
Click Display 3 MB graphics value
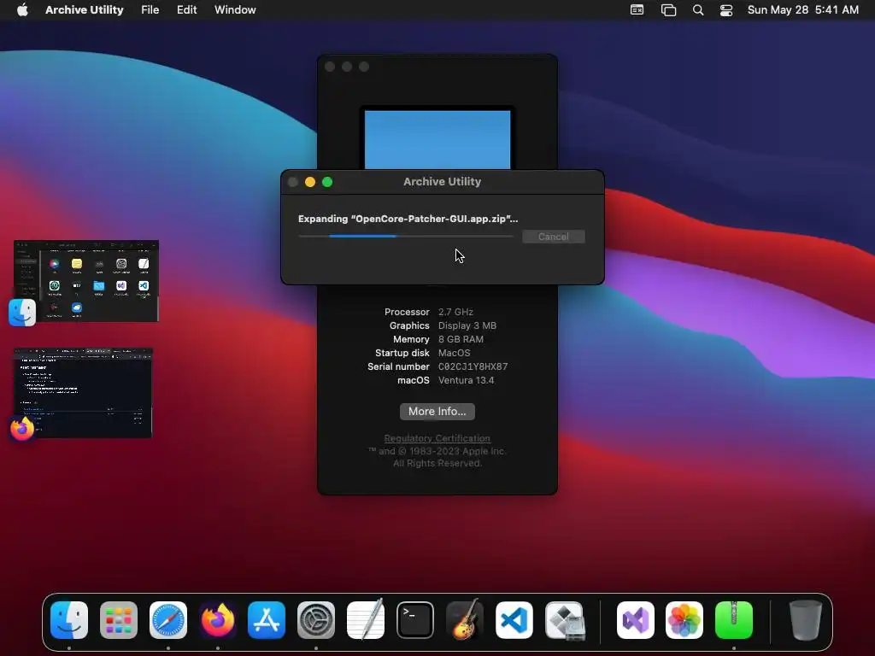(x=467, y=325)
